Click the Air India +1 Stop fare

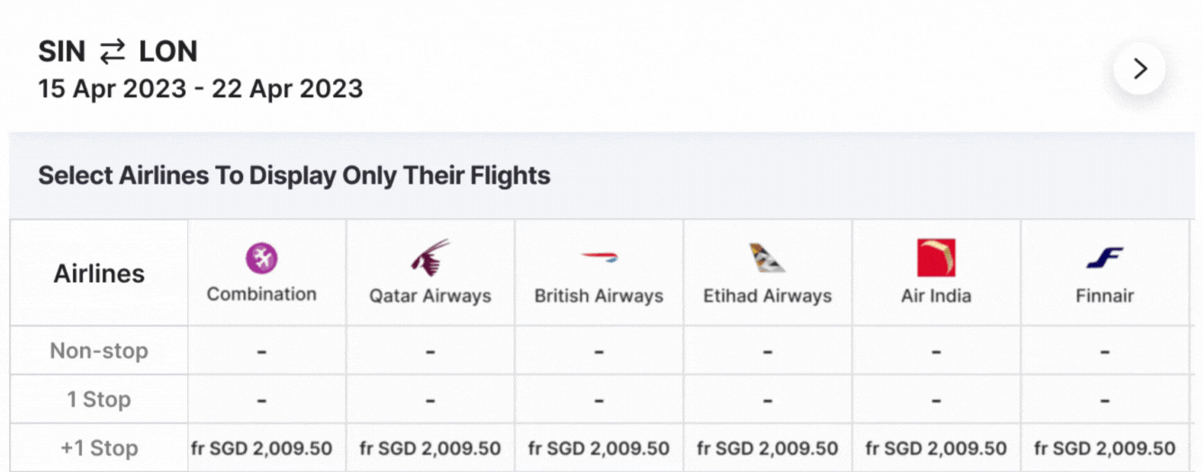(936, 448)
